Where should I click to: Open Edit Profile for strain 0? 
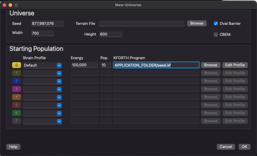tap(235, 65)
